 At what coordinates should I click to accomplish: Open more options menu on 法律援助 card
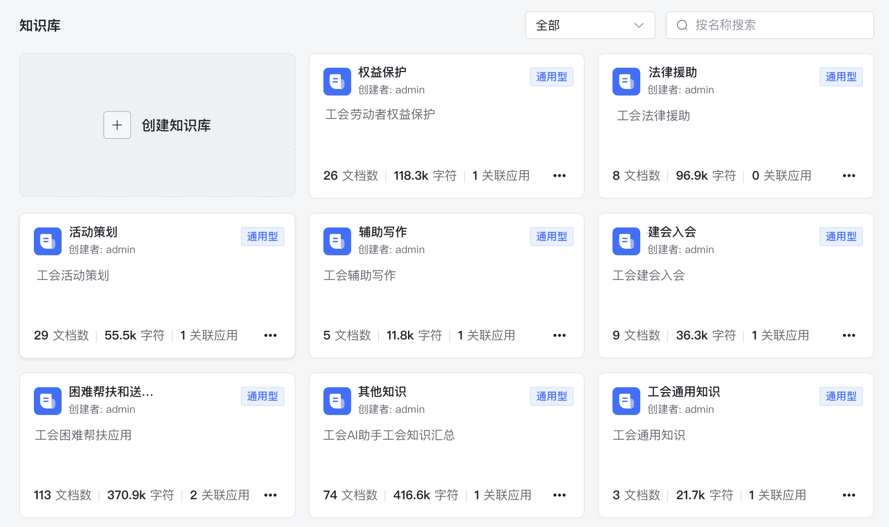849,176
